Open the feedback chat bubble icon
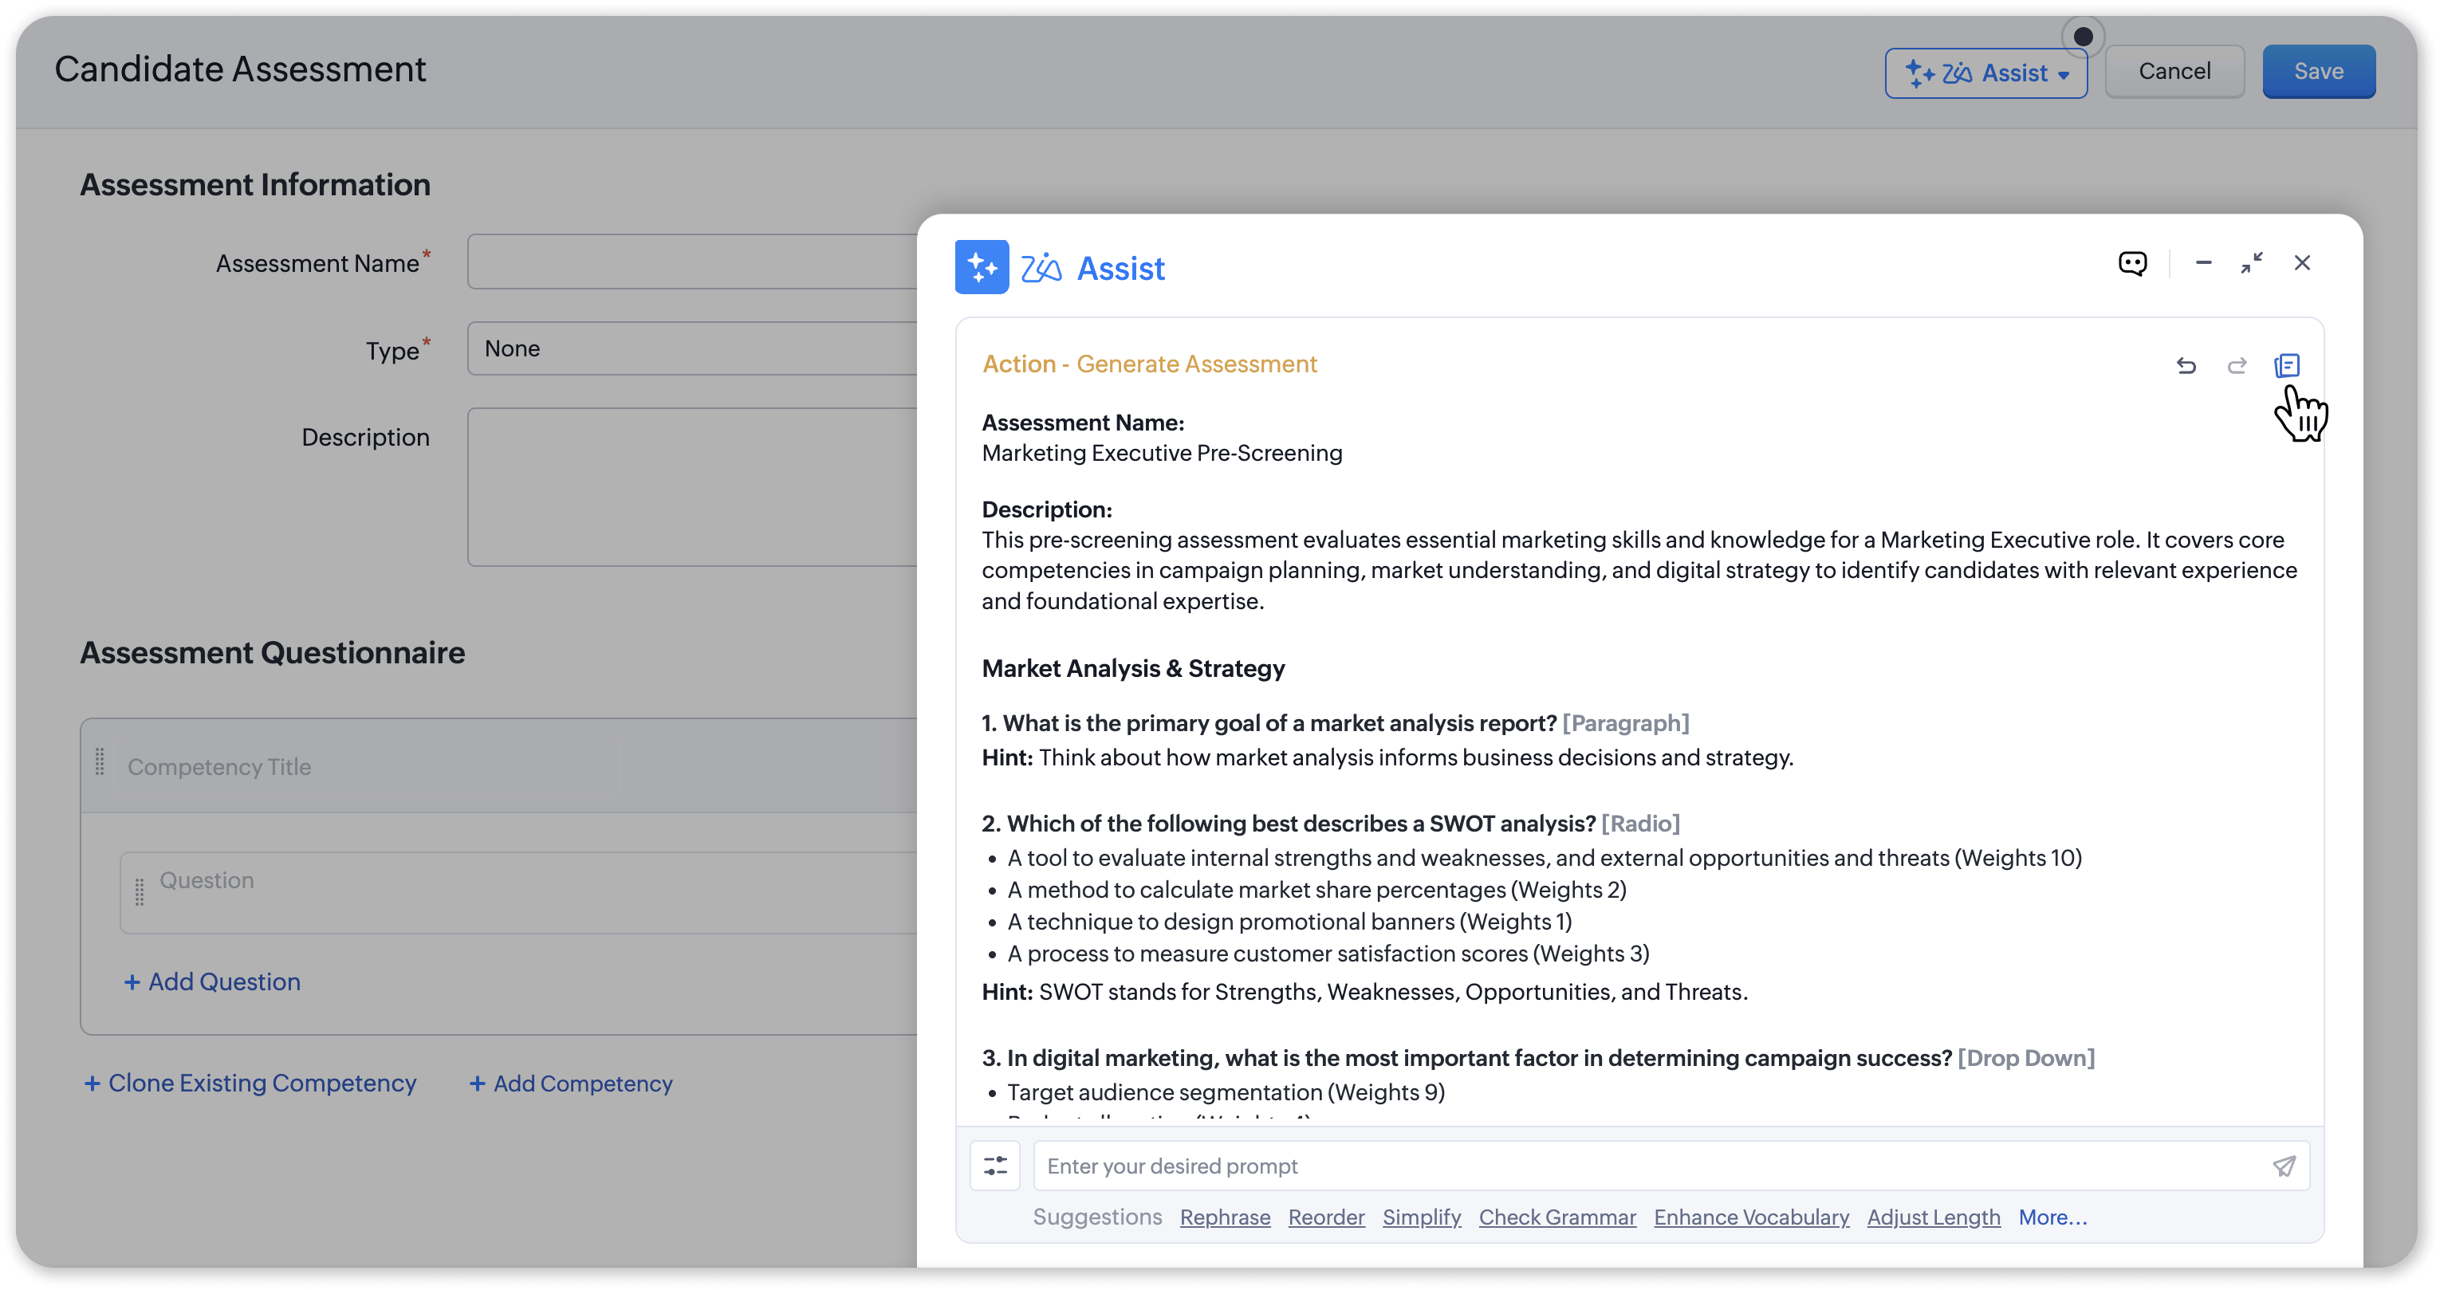2440x1290 pixels. [2134, 263]
